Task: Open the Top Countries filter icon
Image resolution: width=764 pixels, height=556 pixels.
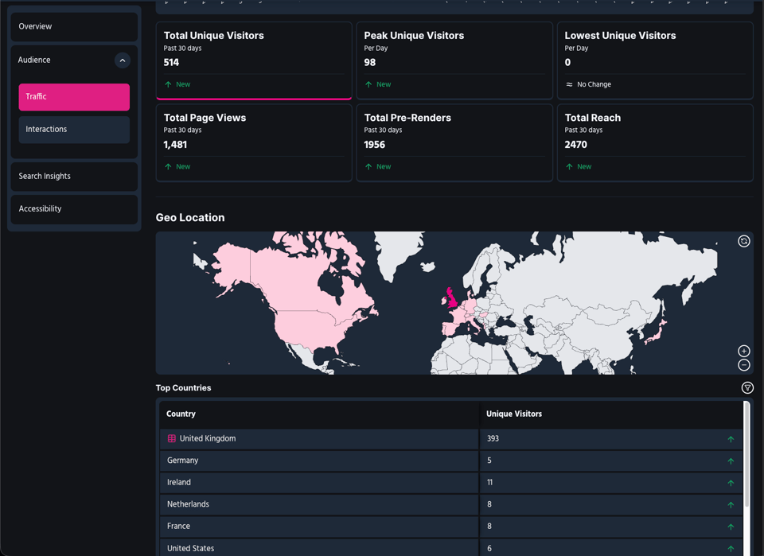Action: (x=747, y=387)
